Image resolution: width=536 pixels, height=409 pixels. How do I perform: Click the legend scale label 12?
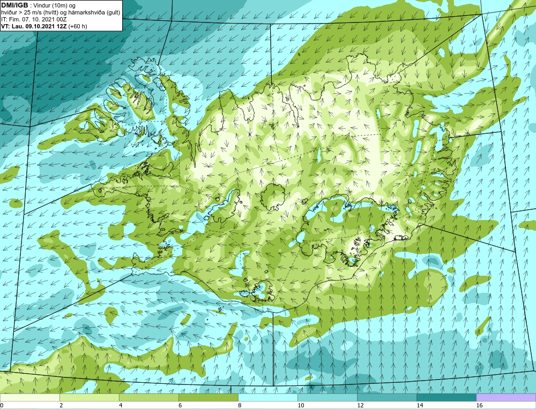coord(360,405)
